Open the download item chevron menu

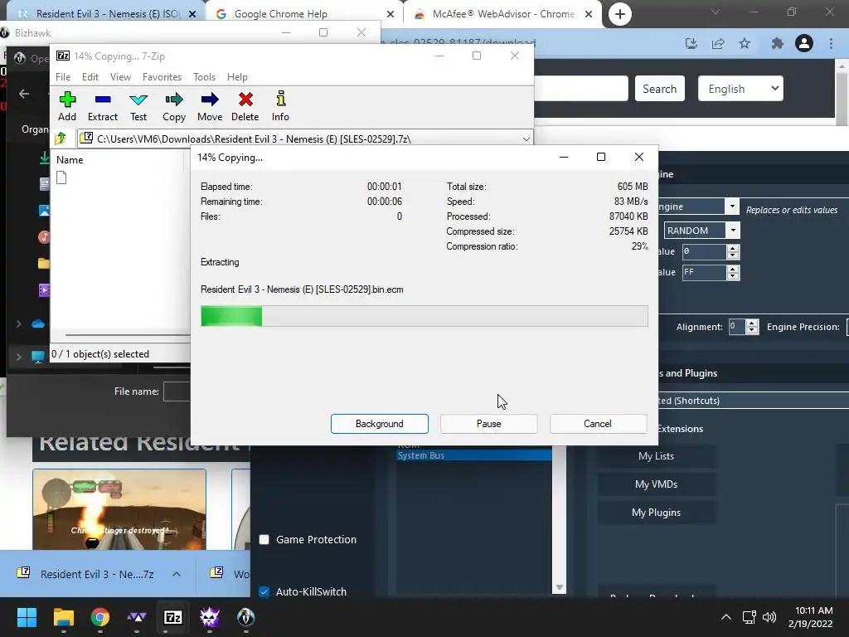coord(177,574)
